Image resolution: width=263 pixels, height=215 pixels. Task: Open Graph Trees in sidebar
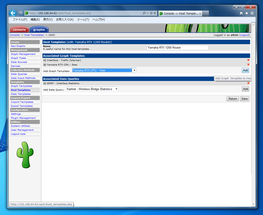point(18,58)
